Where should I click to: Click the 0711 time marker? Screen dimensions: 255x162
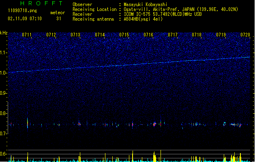pyautogui.click(x=27, y=35)
